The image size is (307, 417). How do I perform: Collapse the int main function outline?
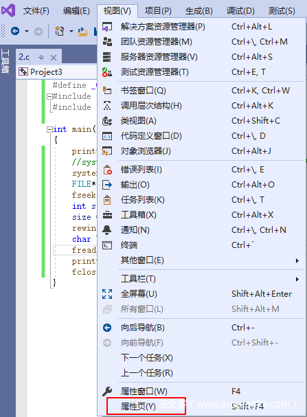(49, 130)
